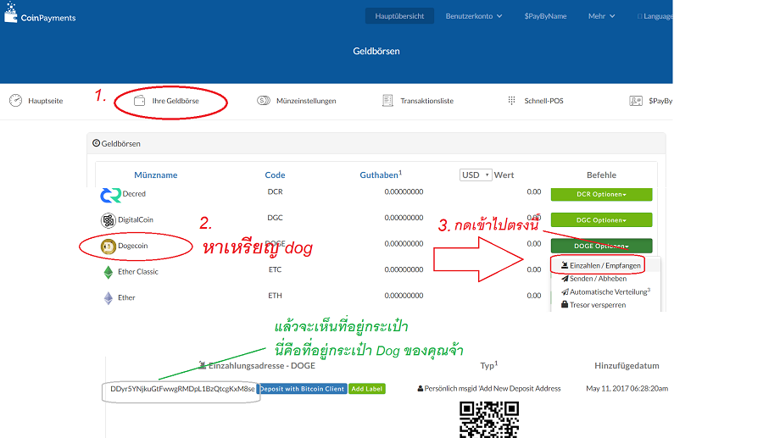
Task: Switch to Hauptseite tab
Action: [x=36, y=101]
